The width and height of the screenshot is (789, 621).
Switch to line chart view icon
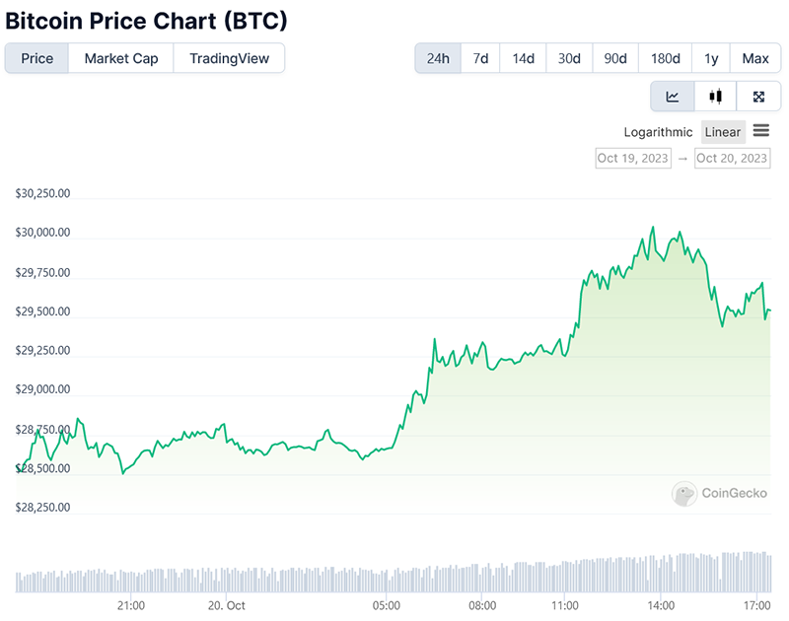pyautogui.click(x=673, y=97)
